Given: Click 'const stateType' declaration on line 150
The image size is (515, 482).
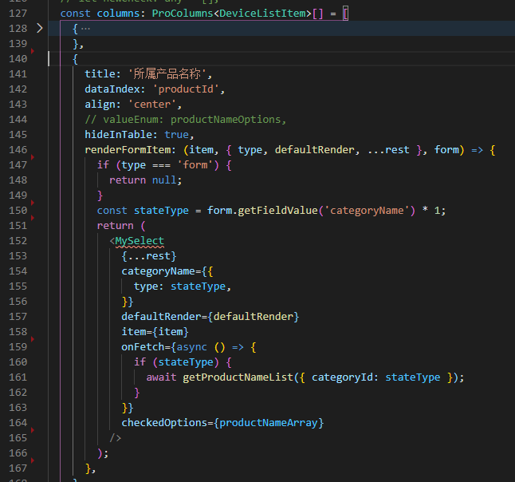Looking at the screenshot, I should click(143, 211).
